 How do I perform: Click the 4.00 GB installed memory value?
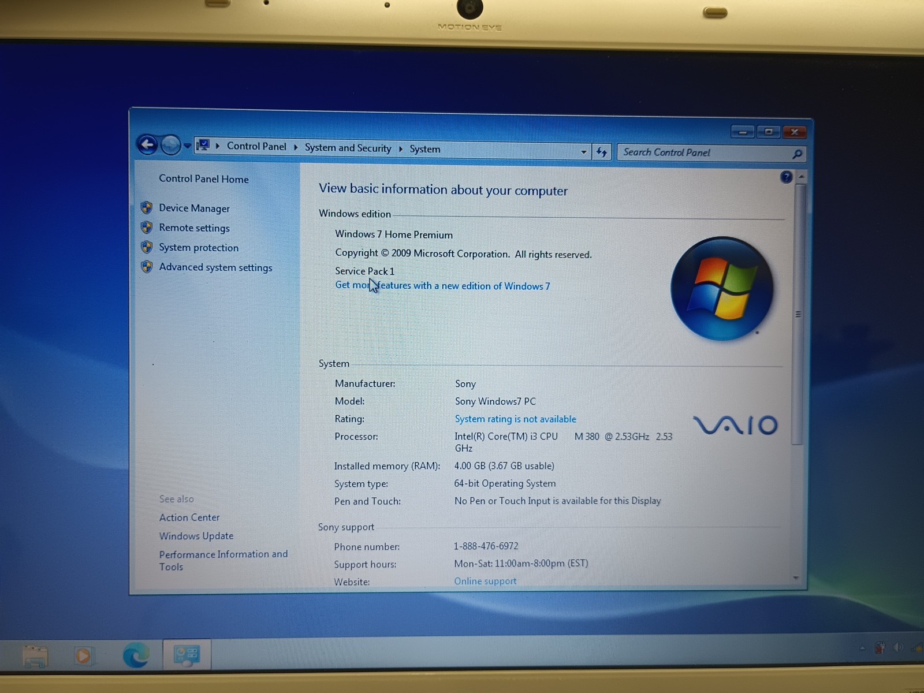click(504, 466)
